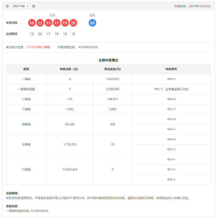Open the 2021148 issue number dropdown
The height and width of the screenshot is (219, 217).
pyautogui.click(x=21, y=6)
